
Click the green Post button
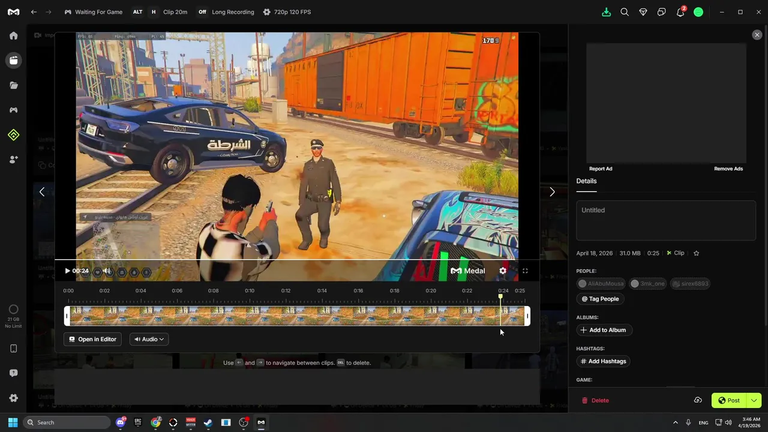click(729, 400)
